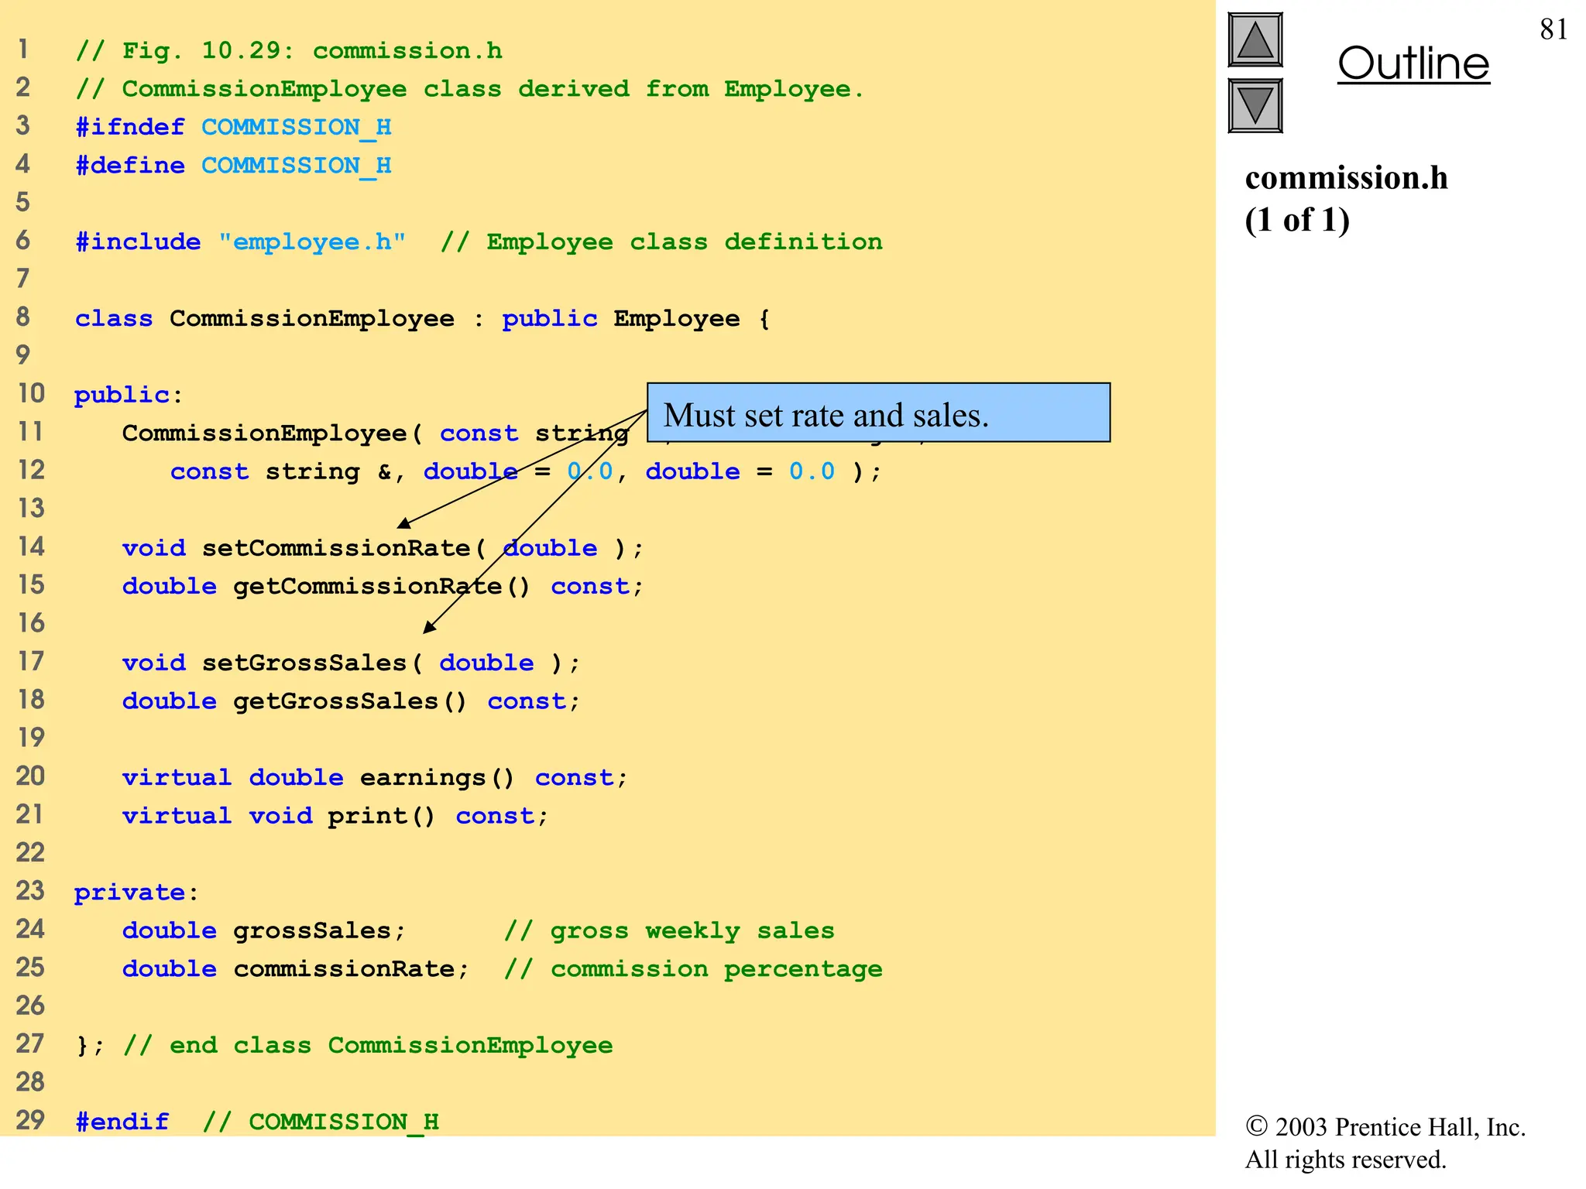
Task: Click the double commissionRate member line
Action: coord(296,969)
